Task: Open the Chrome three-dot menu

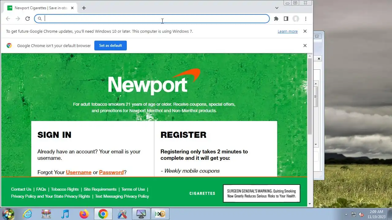Action: [306, 19]
